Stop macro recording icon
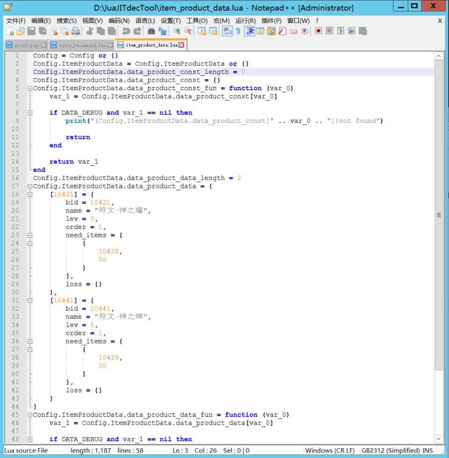This screenshot has width=449, height=458. click(329, 31)
